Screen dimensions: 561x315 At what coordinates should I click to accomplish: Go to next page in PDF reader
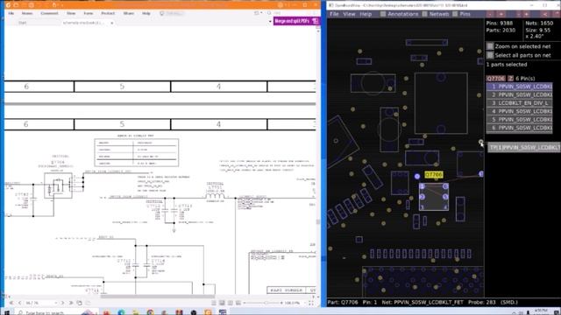(62, 303)
